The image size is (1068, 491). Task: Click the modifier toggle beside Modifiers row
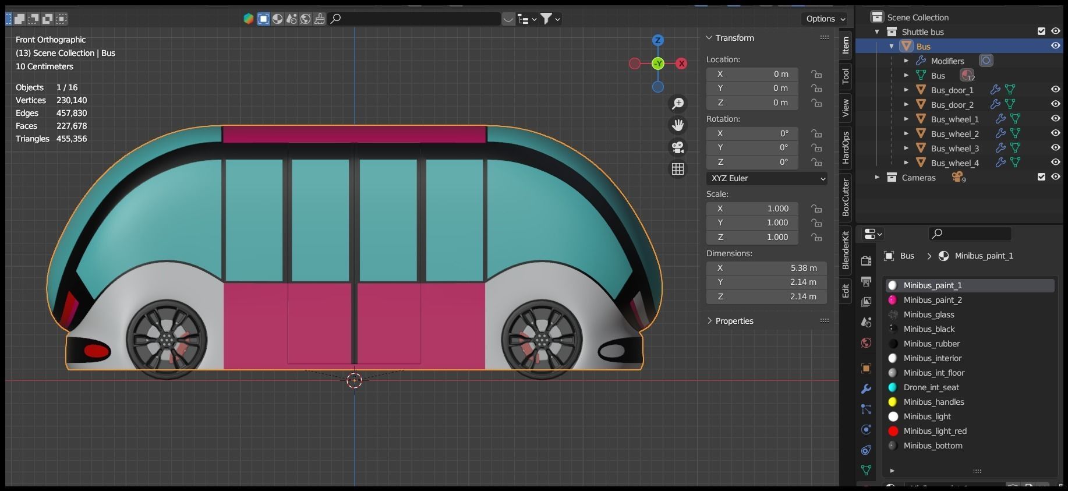986,61
